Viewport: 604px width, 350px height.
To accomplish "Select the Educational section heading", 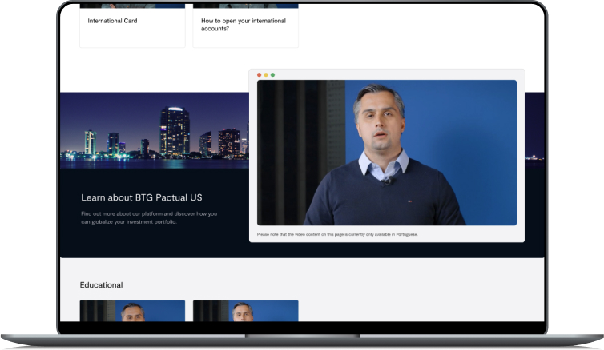I will (101, 285).
